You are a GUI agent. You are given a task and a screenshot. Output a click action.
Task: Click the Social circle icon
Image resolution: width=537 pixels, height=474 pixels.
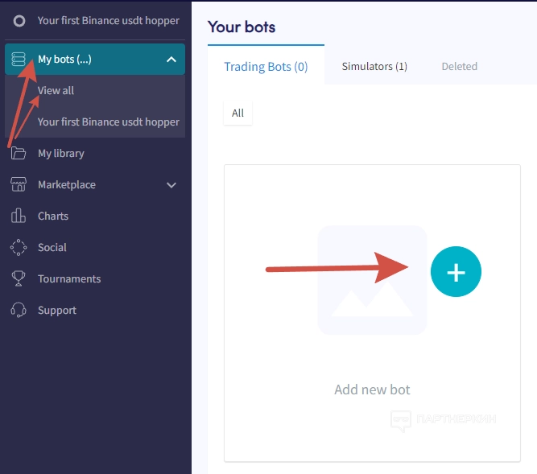click(x=19, y=247)
